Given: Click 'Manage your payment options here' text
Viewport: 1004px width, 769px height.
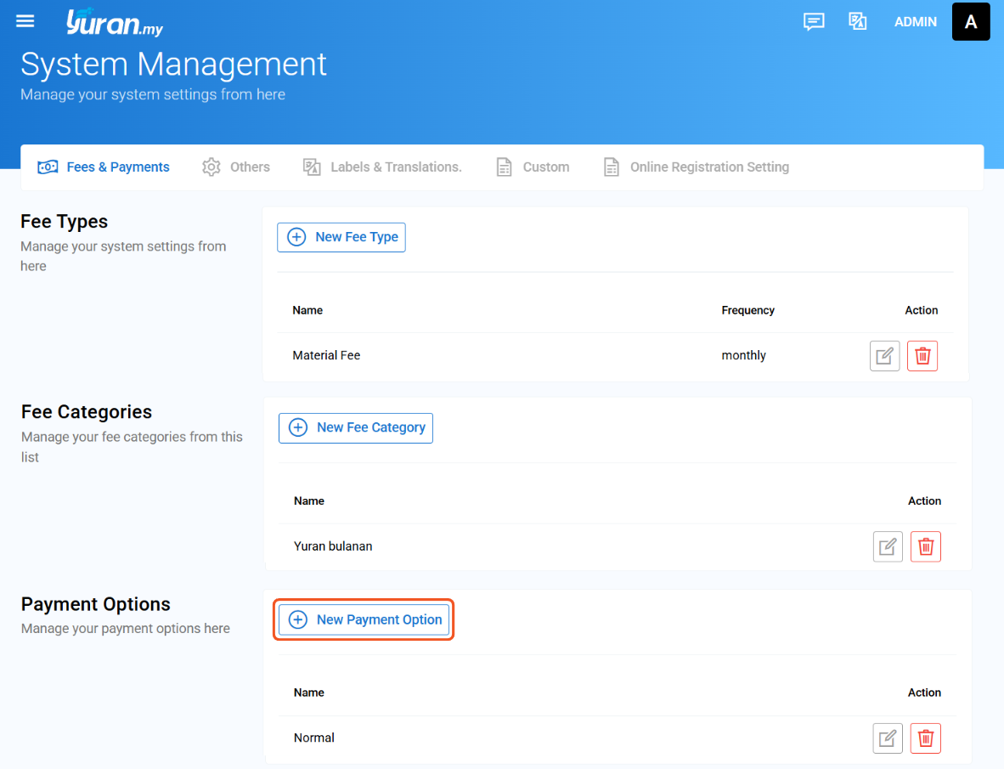Looking at the screenshot, I should click(126, 628).
